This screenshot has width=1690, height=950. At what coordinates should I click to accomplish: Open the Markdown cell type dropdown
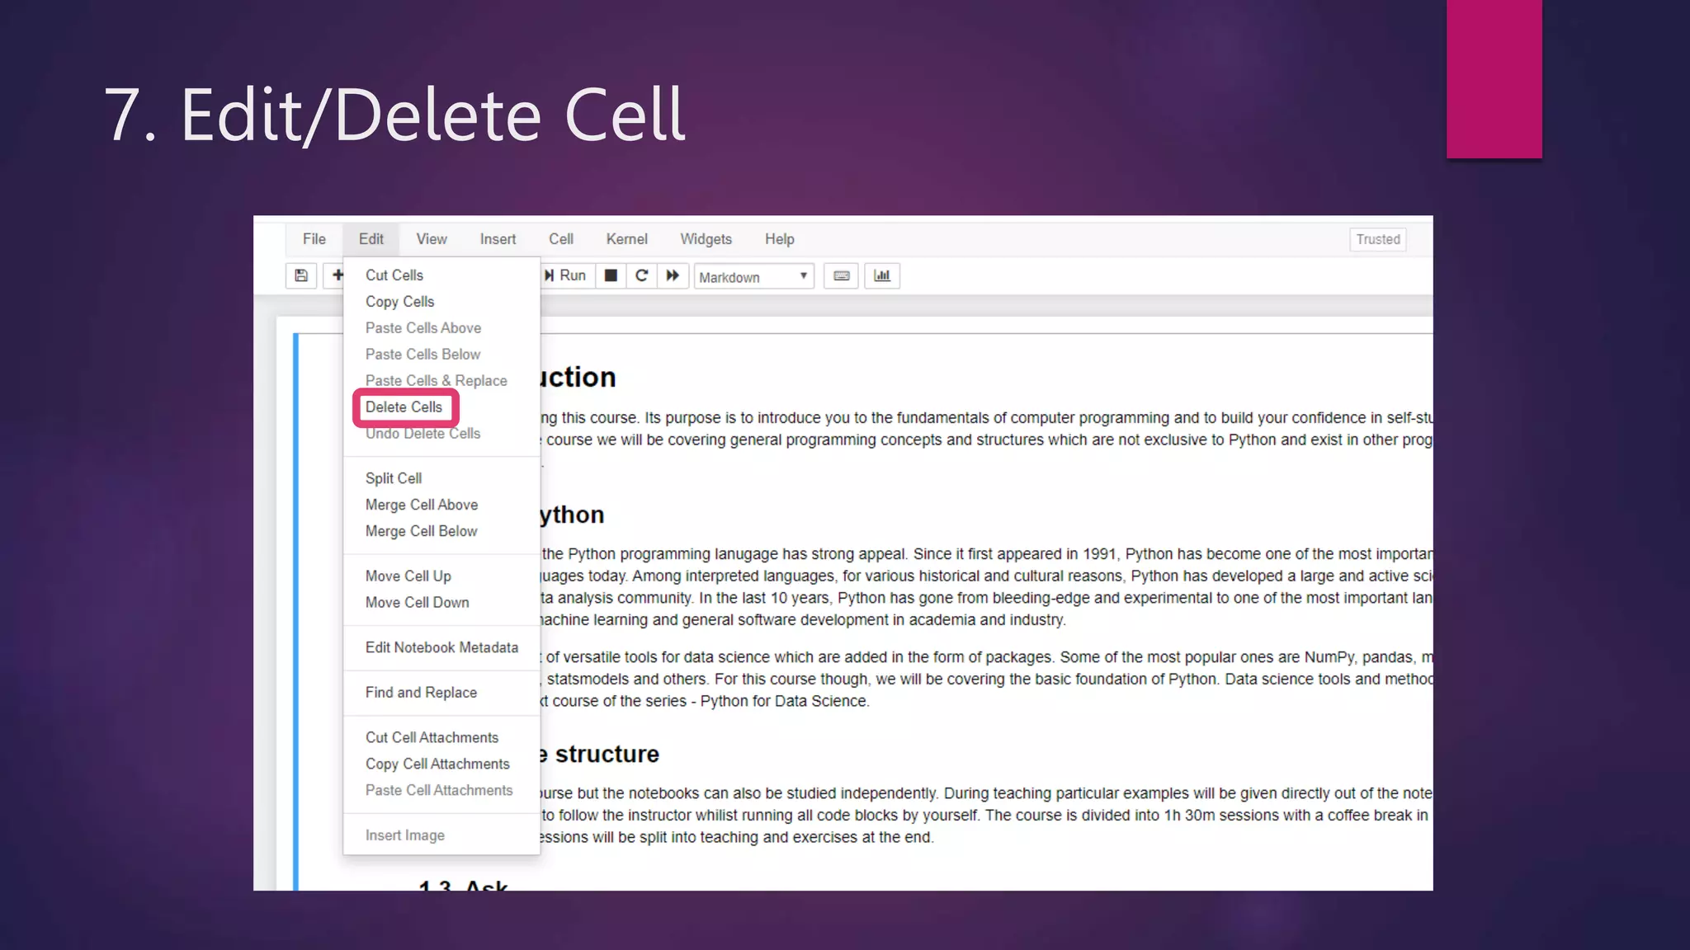tap(753, 277)
